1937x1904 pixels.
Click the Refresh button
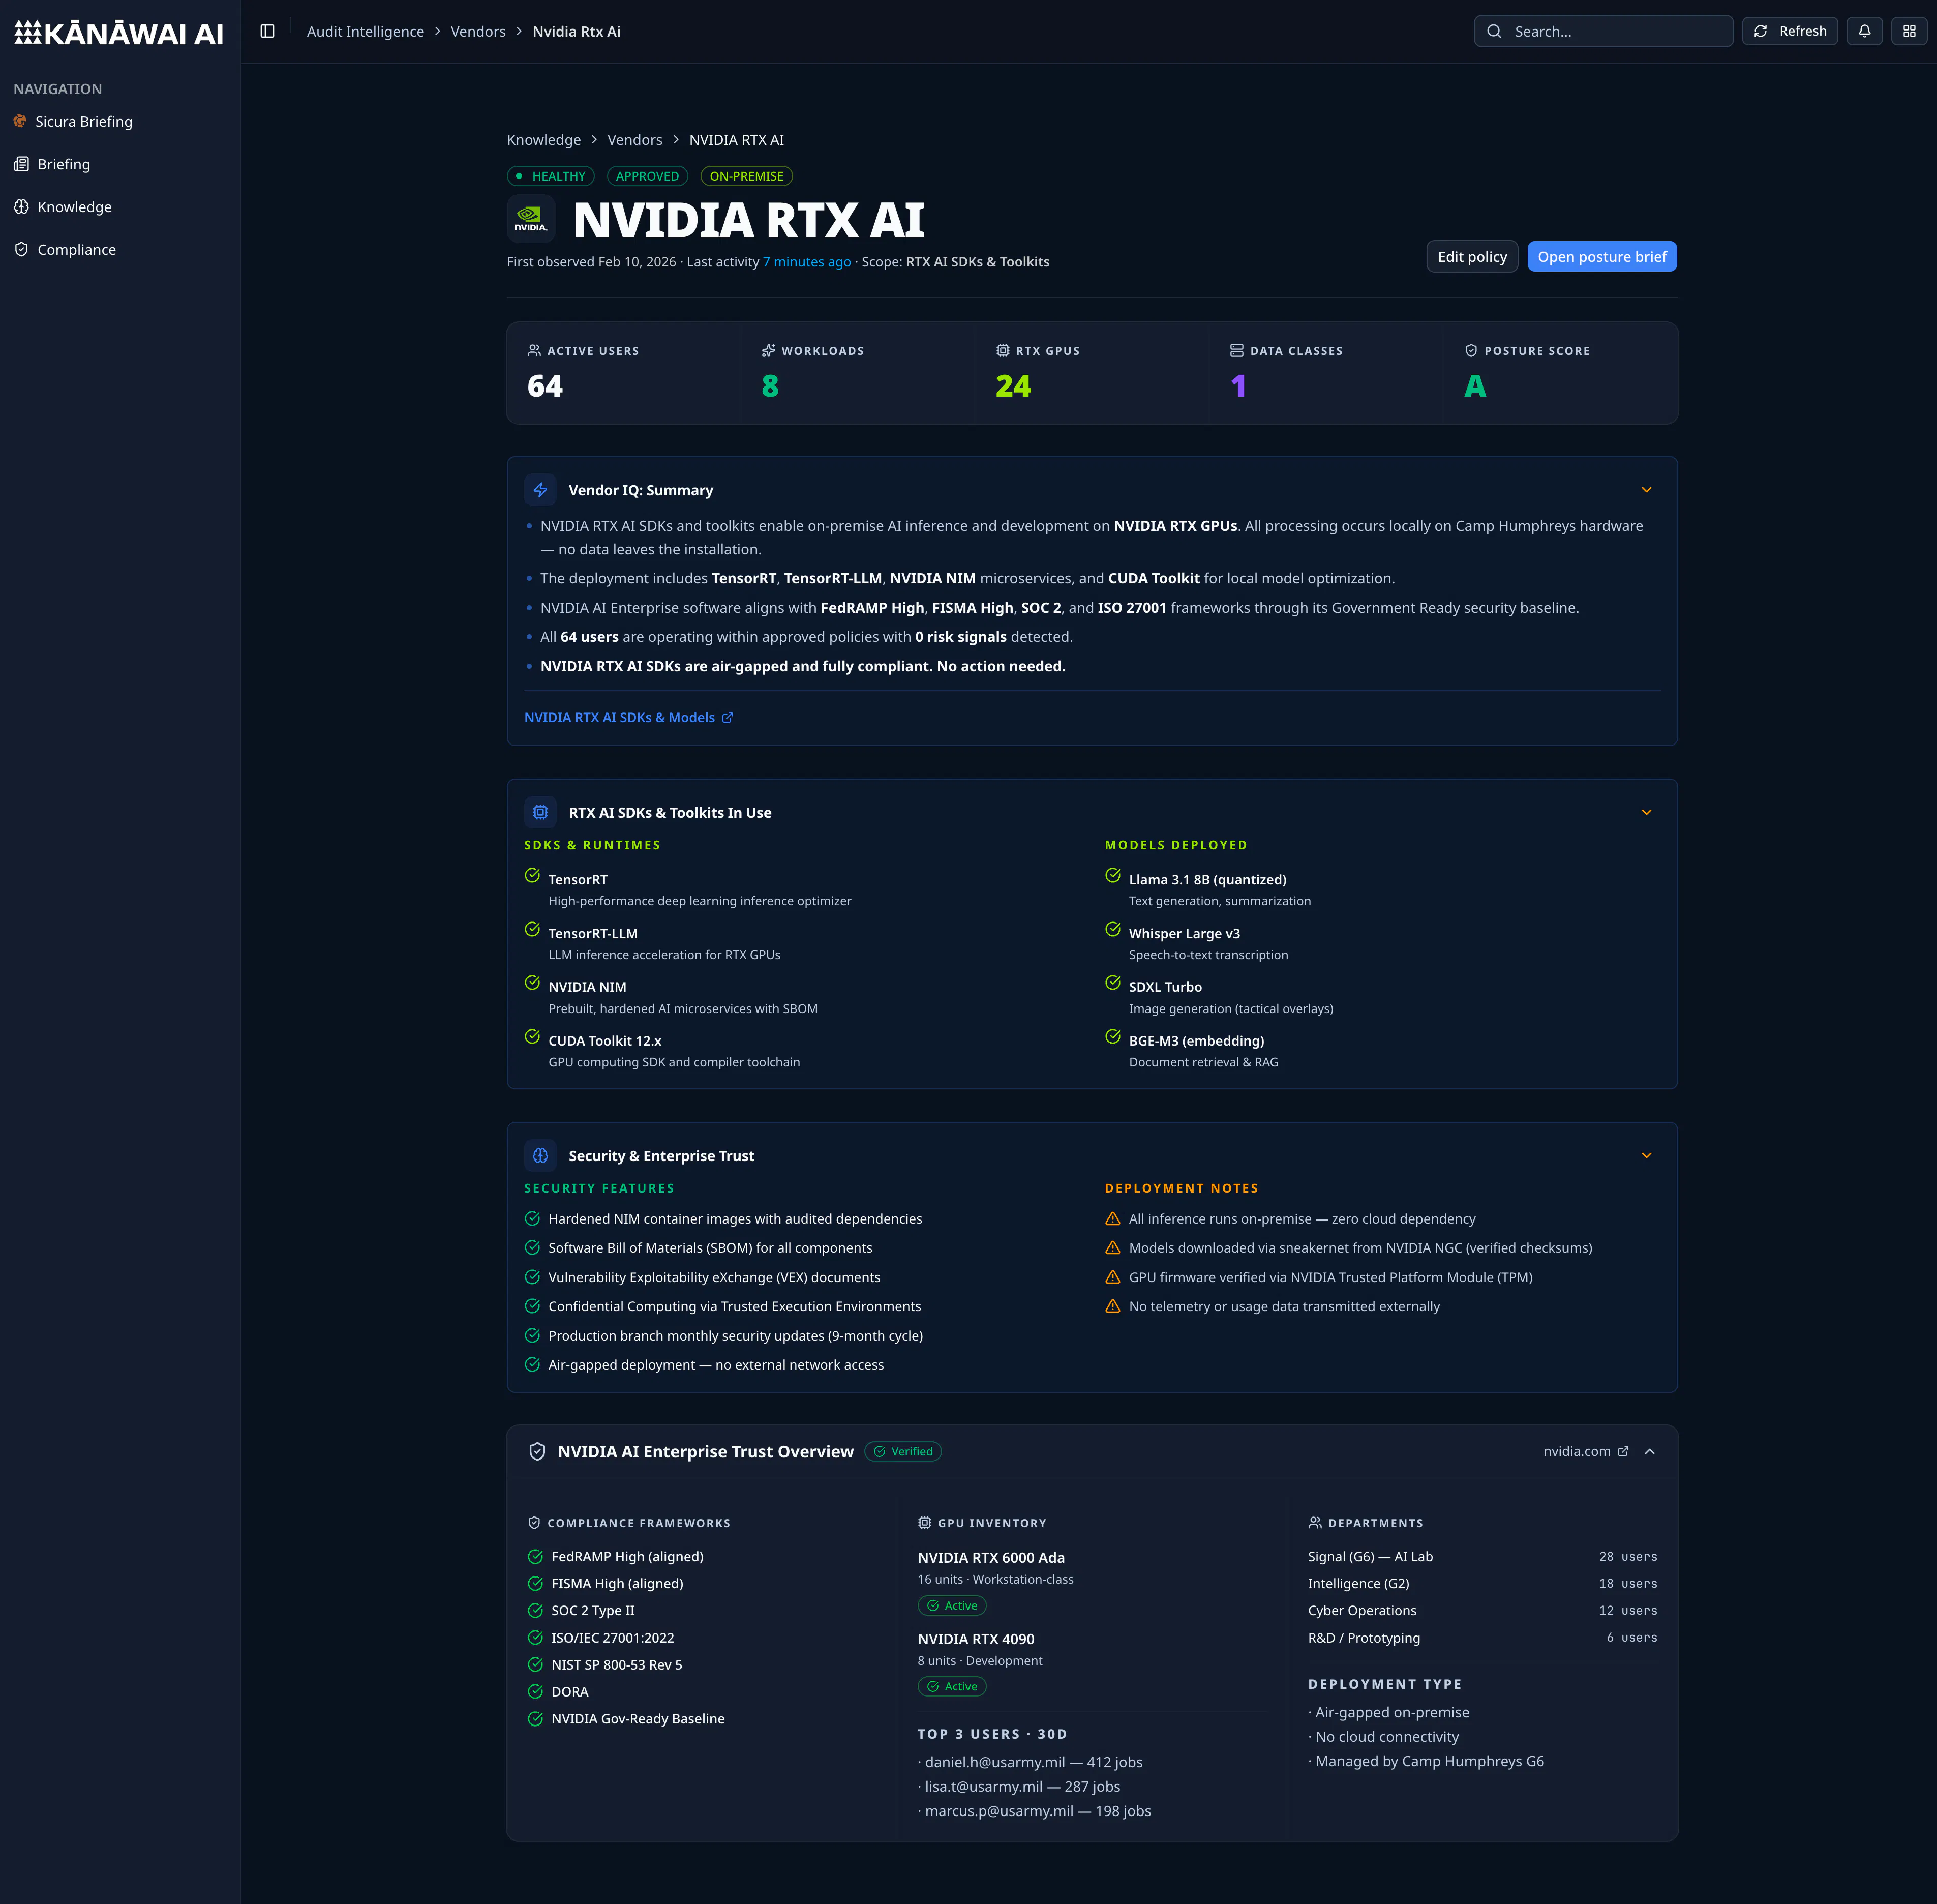(x=1790, y=31)
